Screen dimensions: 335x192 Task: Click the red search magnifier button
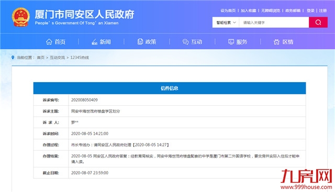pos(318,22)
